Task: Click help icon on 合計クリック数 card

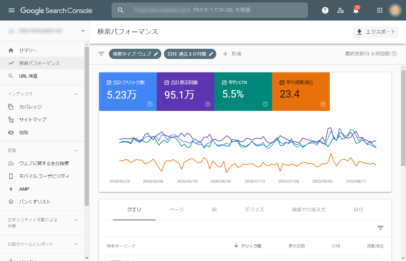Action: (x=150, y=104)
